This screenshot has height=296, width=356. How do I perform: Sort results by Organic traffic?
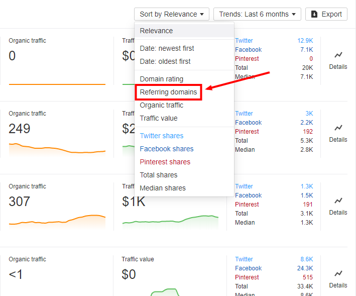pos(161,105)
